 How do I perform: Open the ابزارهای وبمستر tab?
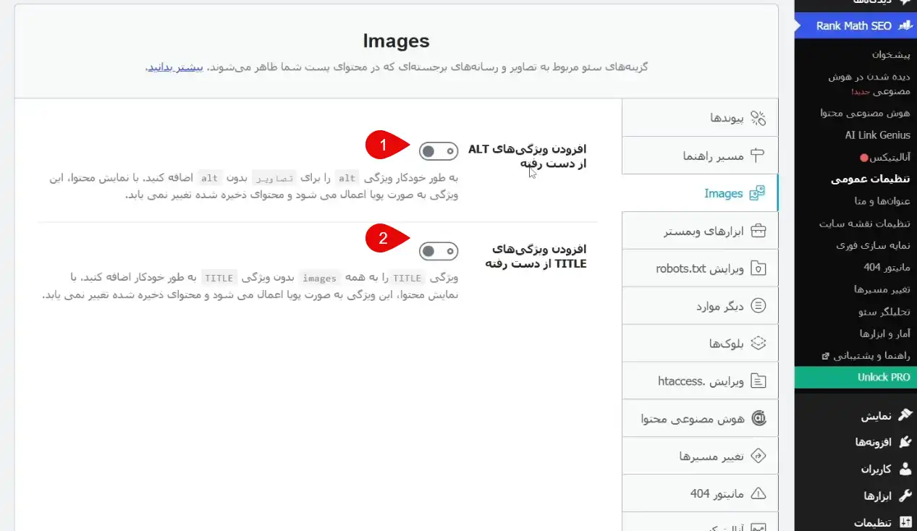point(700,231)
